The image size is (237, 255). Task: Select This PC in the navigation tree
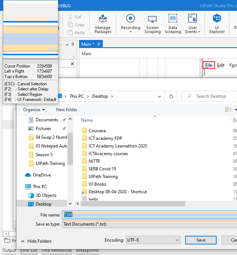[36, 187]
